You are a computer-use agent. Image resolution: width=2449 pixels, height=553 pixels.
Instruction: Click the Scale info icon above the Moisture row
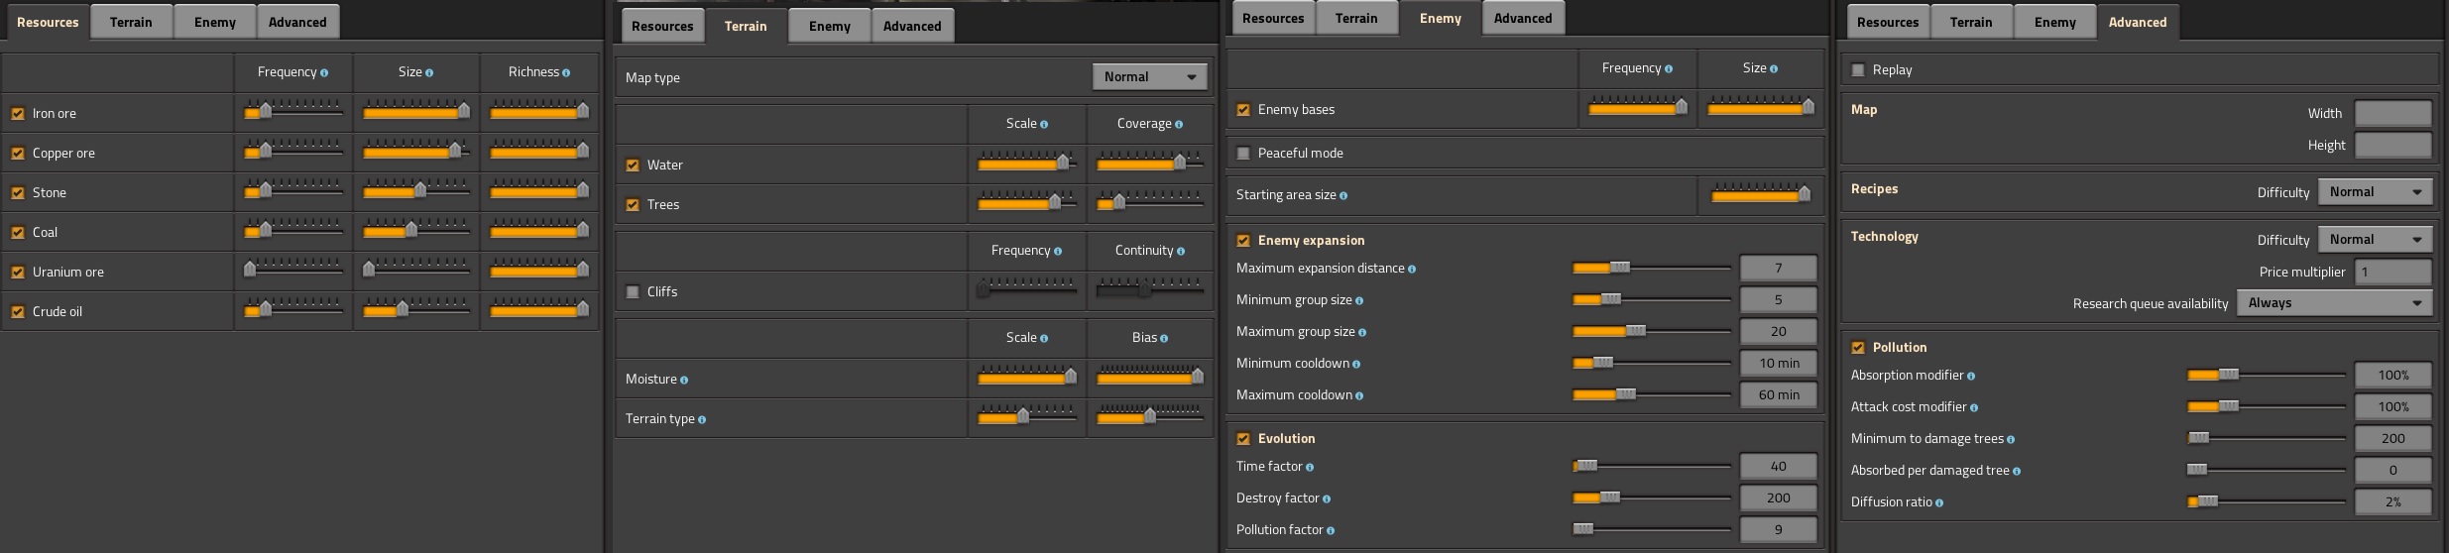tap(1044, 338)
